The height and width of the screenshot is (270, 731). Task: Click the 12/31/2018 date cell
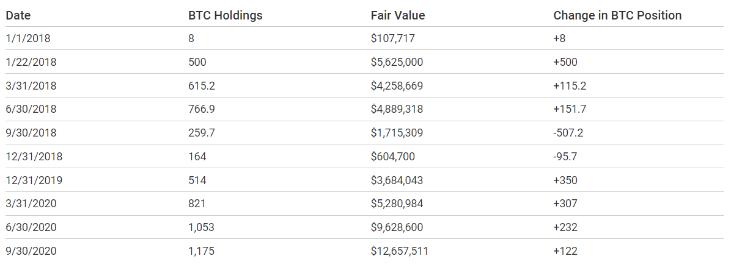[x=34, y=157]
